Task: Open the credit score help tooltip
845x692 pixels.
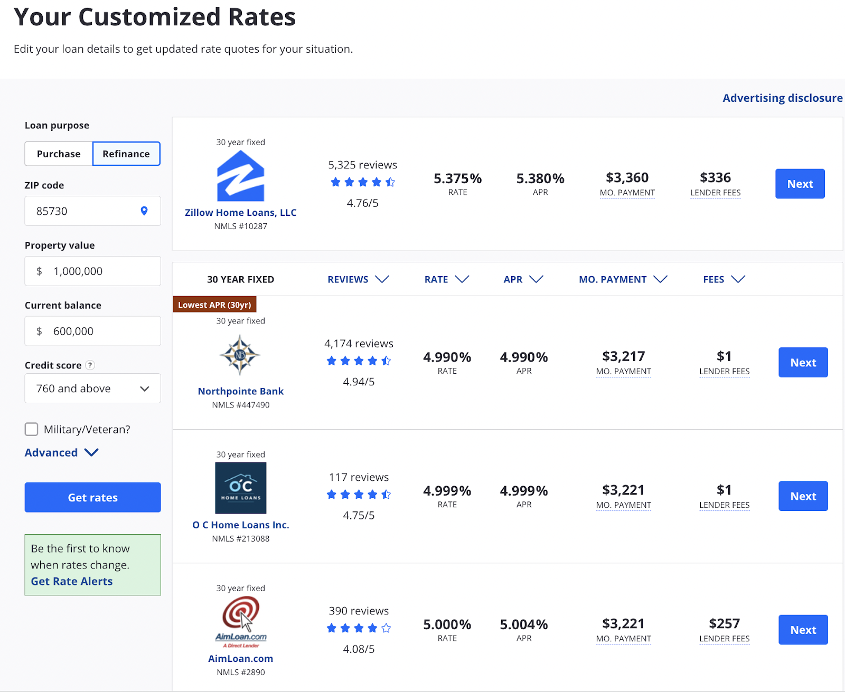Action: tap(90, 365)
